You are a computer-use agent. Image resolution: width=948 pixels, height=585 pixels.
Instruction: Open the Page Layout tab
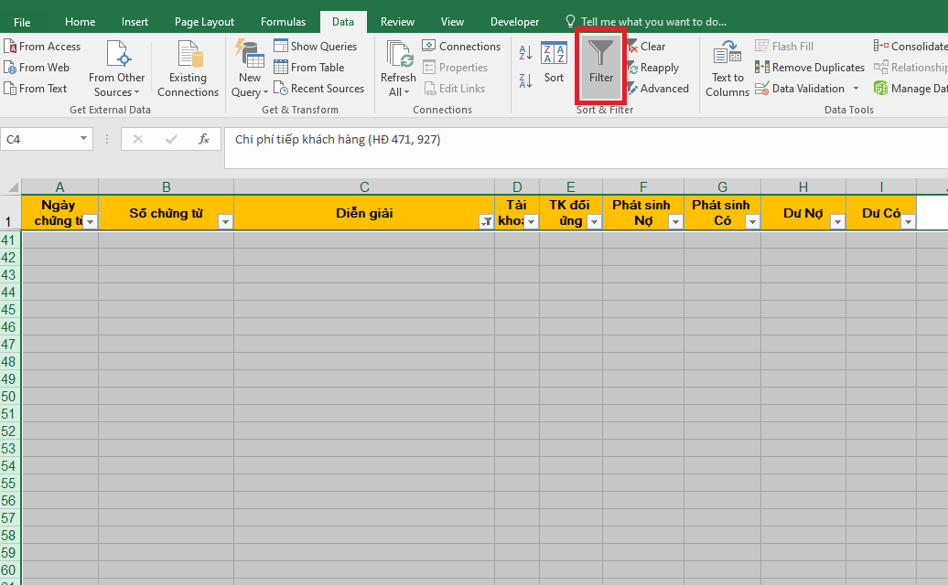click(204, 22)
